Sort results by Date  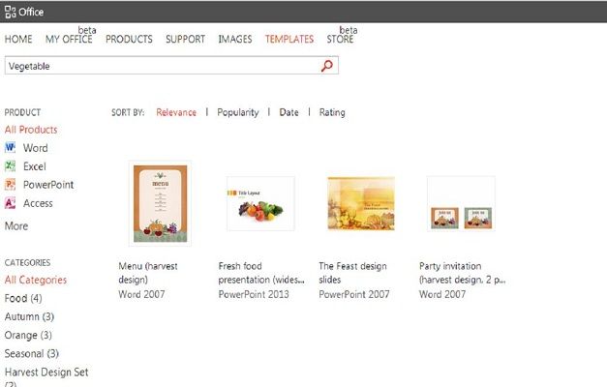288,112
